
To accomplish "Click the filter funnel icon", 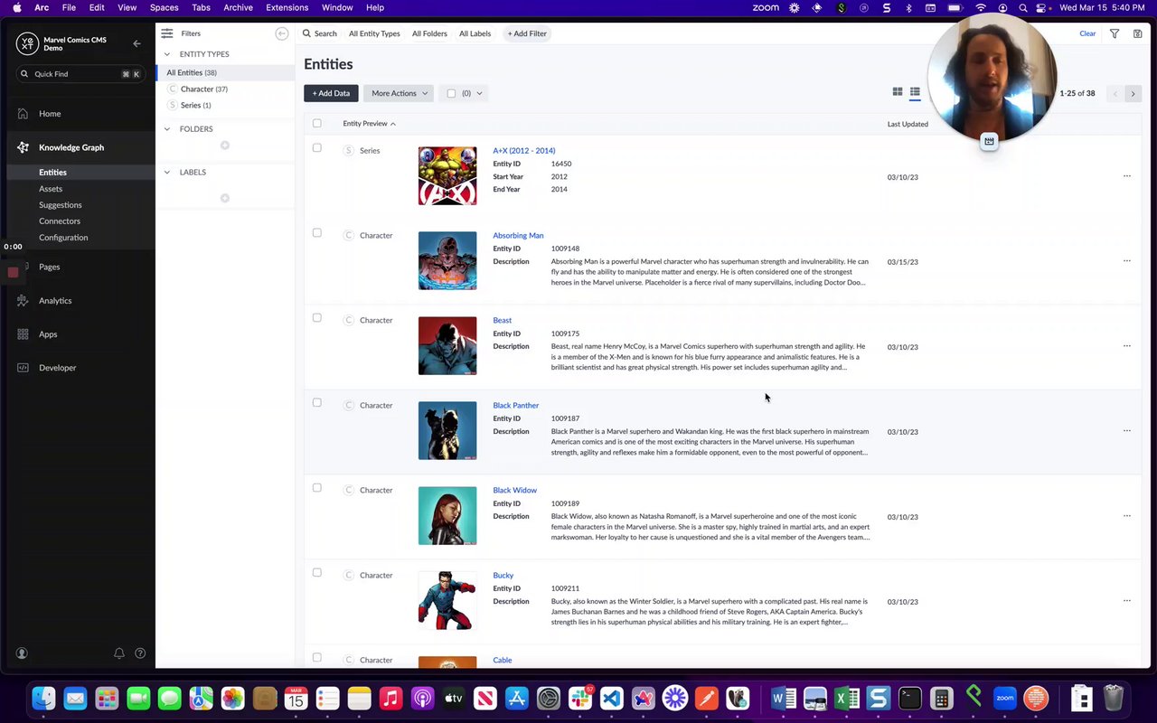I will [x=1115, y=33].
